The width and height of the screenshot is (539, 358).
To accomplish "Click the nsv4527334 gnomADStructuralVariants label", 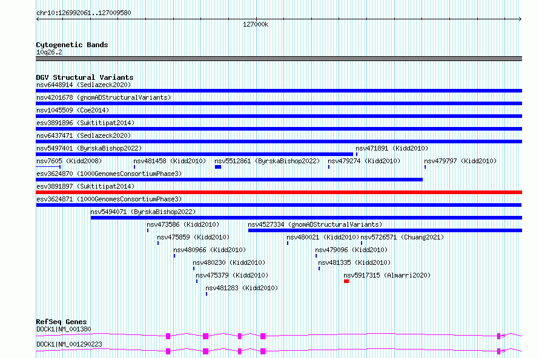I will 315,224.
